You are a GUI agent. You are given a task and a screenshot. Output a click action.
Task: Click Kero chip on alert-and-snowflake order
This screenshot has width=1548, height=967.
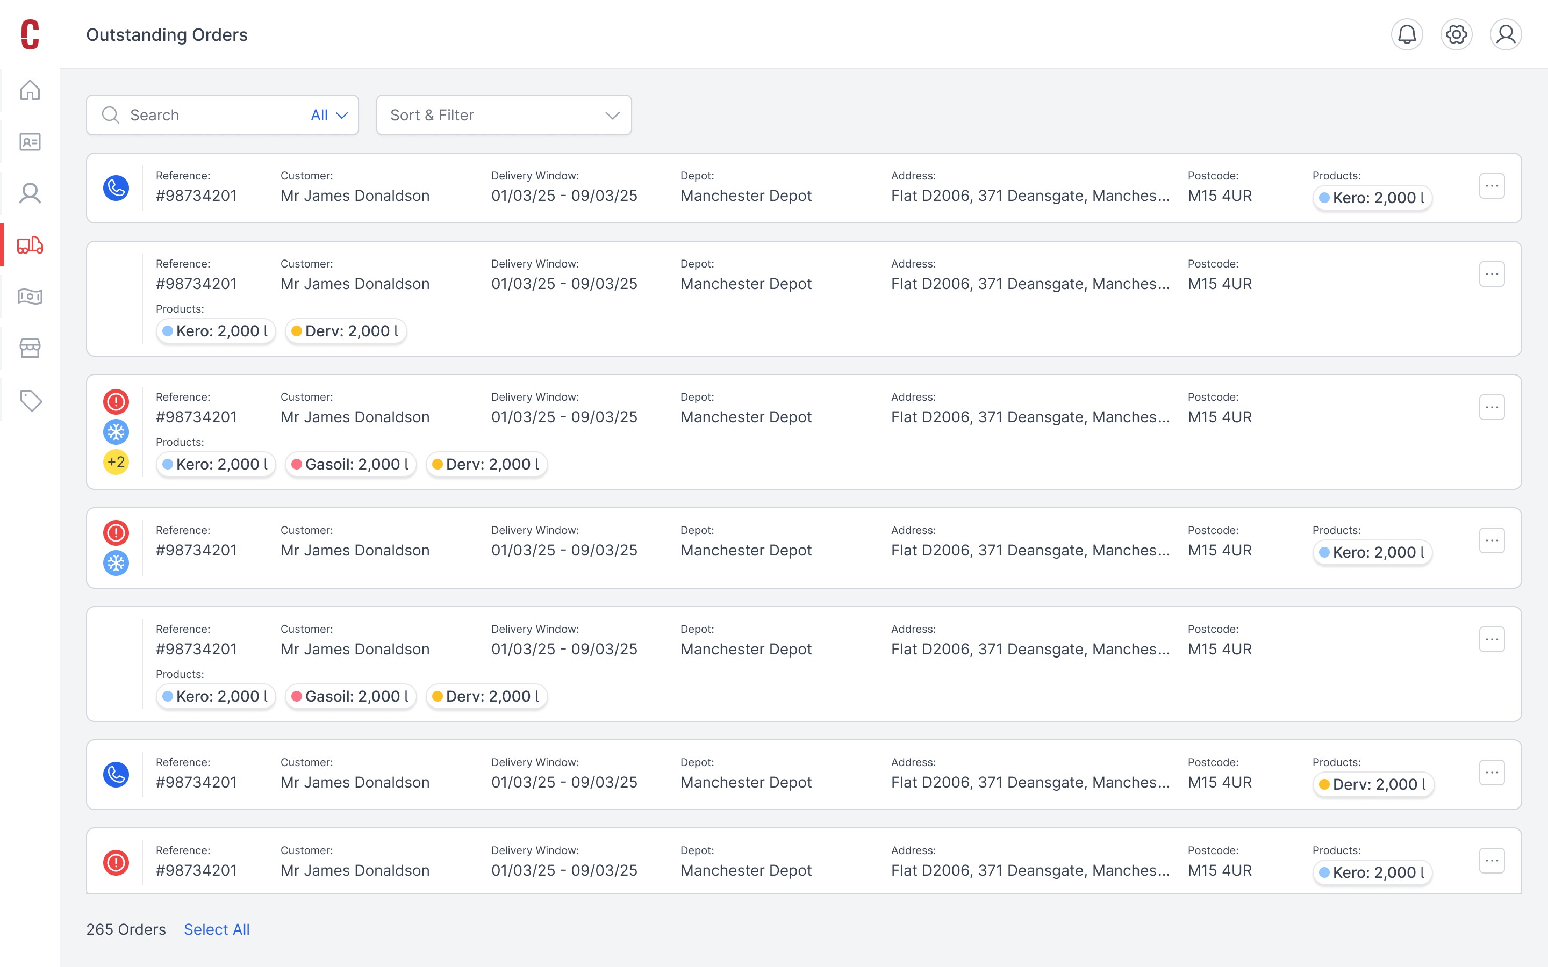1372,553
